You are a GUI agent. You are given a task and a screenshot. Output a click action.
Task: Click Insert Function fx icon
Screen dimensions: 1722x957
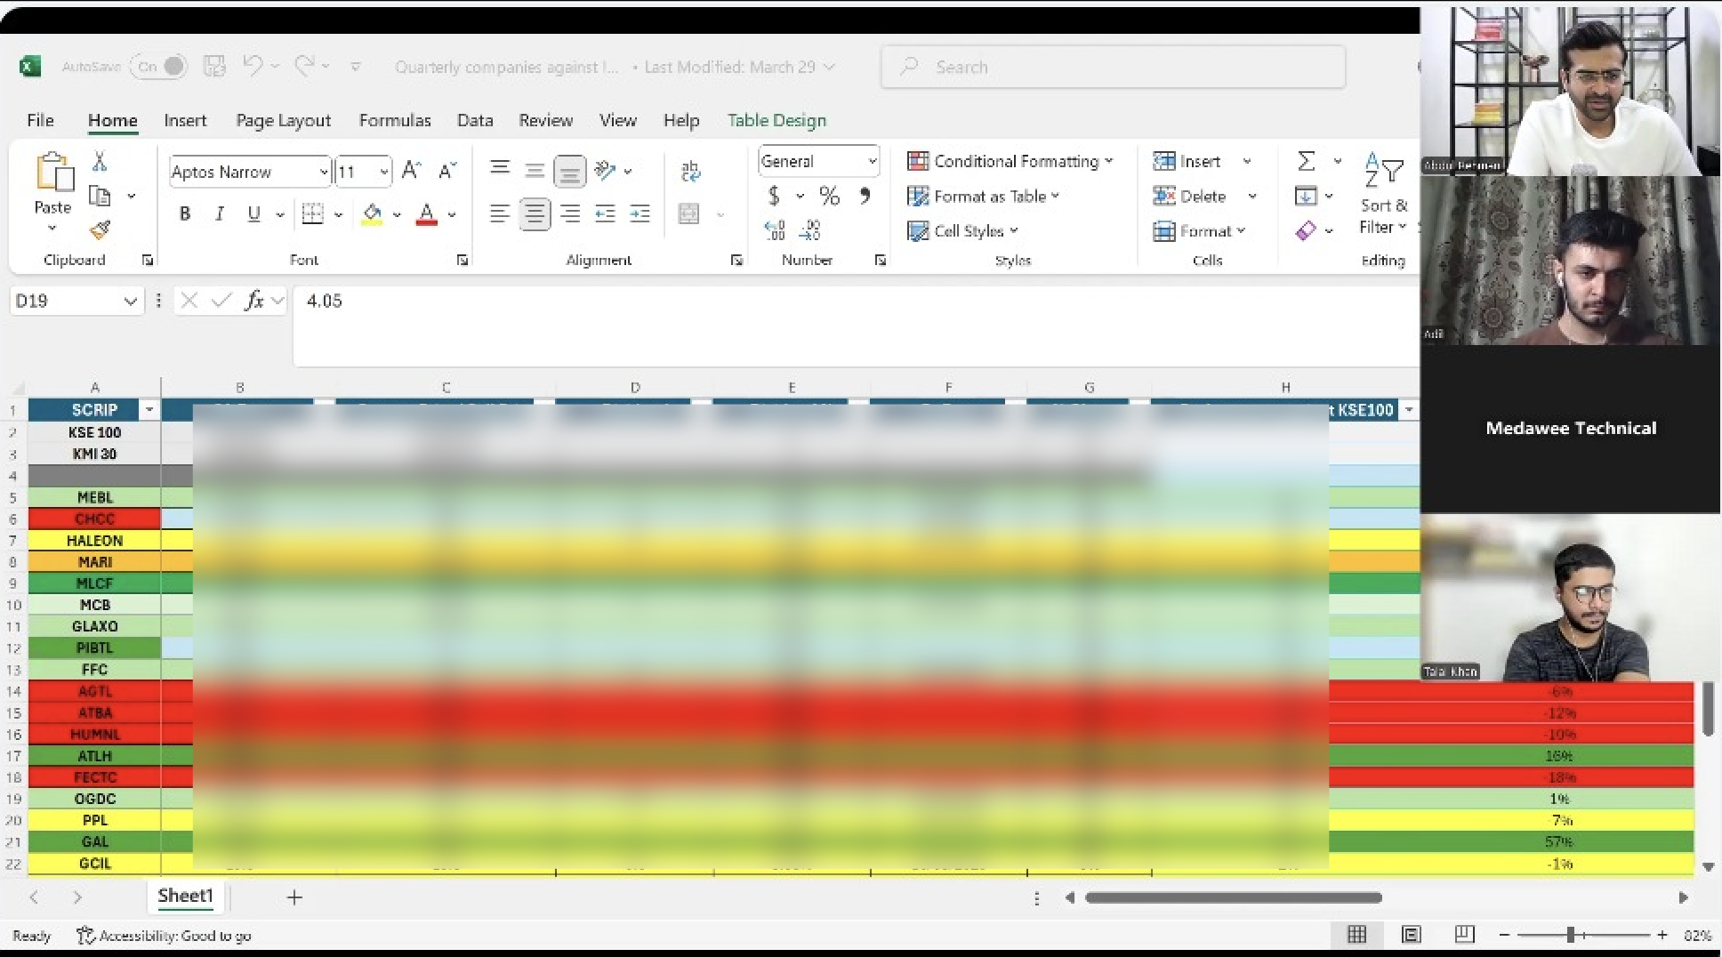254,301
